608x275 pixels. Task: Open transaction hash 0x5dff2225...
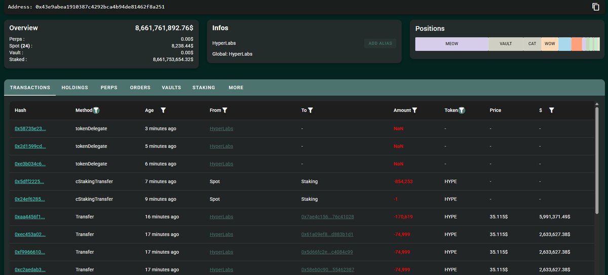coord(29,181)
